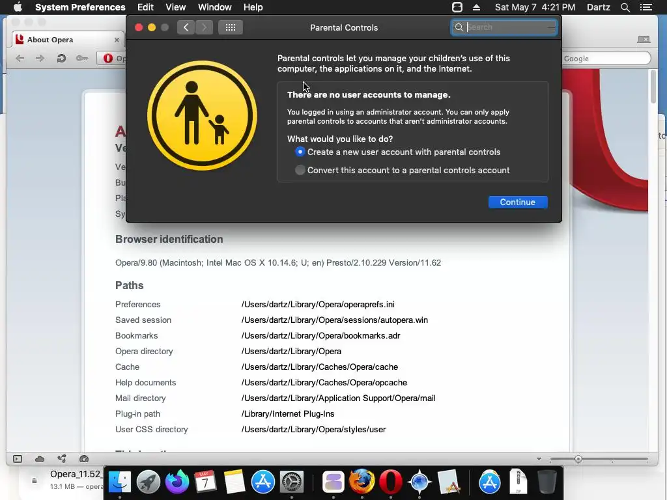
Task: Open Firefox from the Dock
Action: 362,482
